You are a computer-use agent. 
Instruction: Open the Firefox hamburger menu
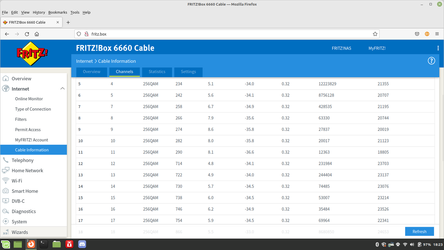tap(437, 34)
